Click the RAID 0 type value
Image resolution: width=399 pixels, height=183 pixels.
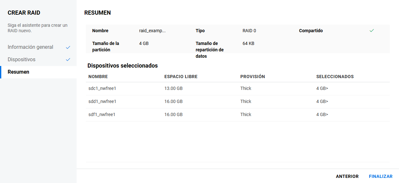click(x=249, y=31)
